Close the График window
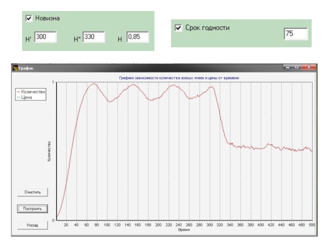 coord(307,67)
